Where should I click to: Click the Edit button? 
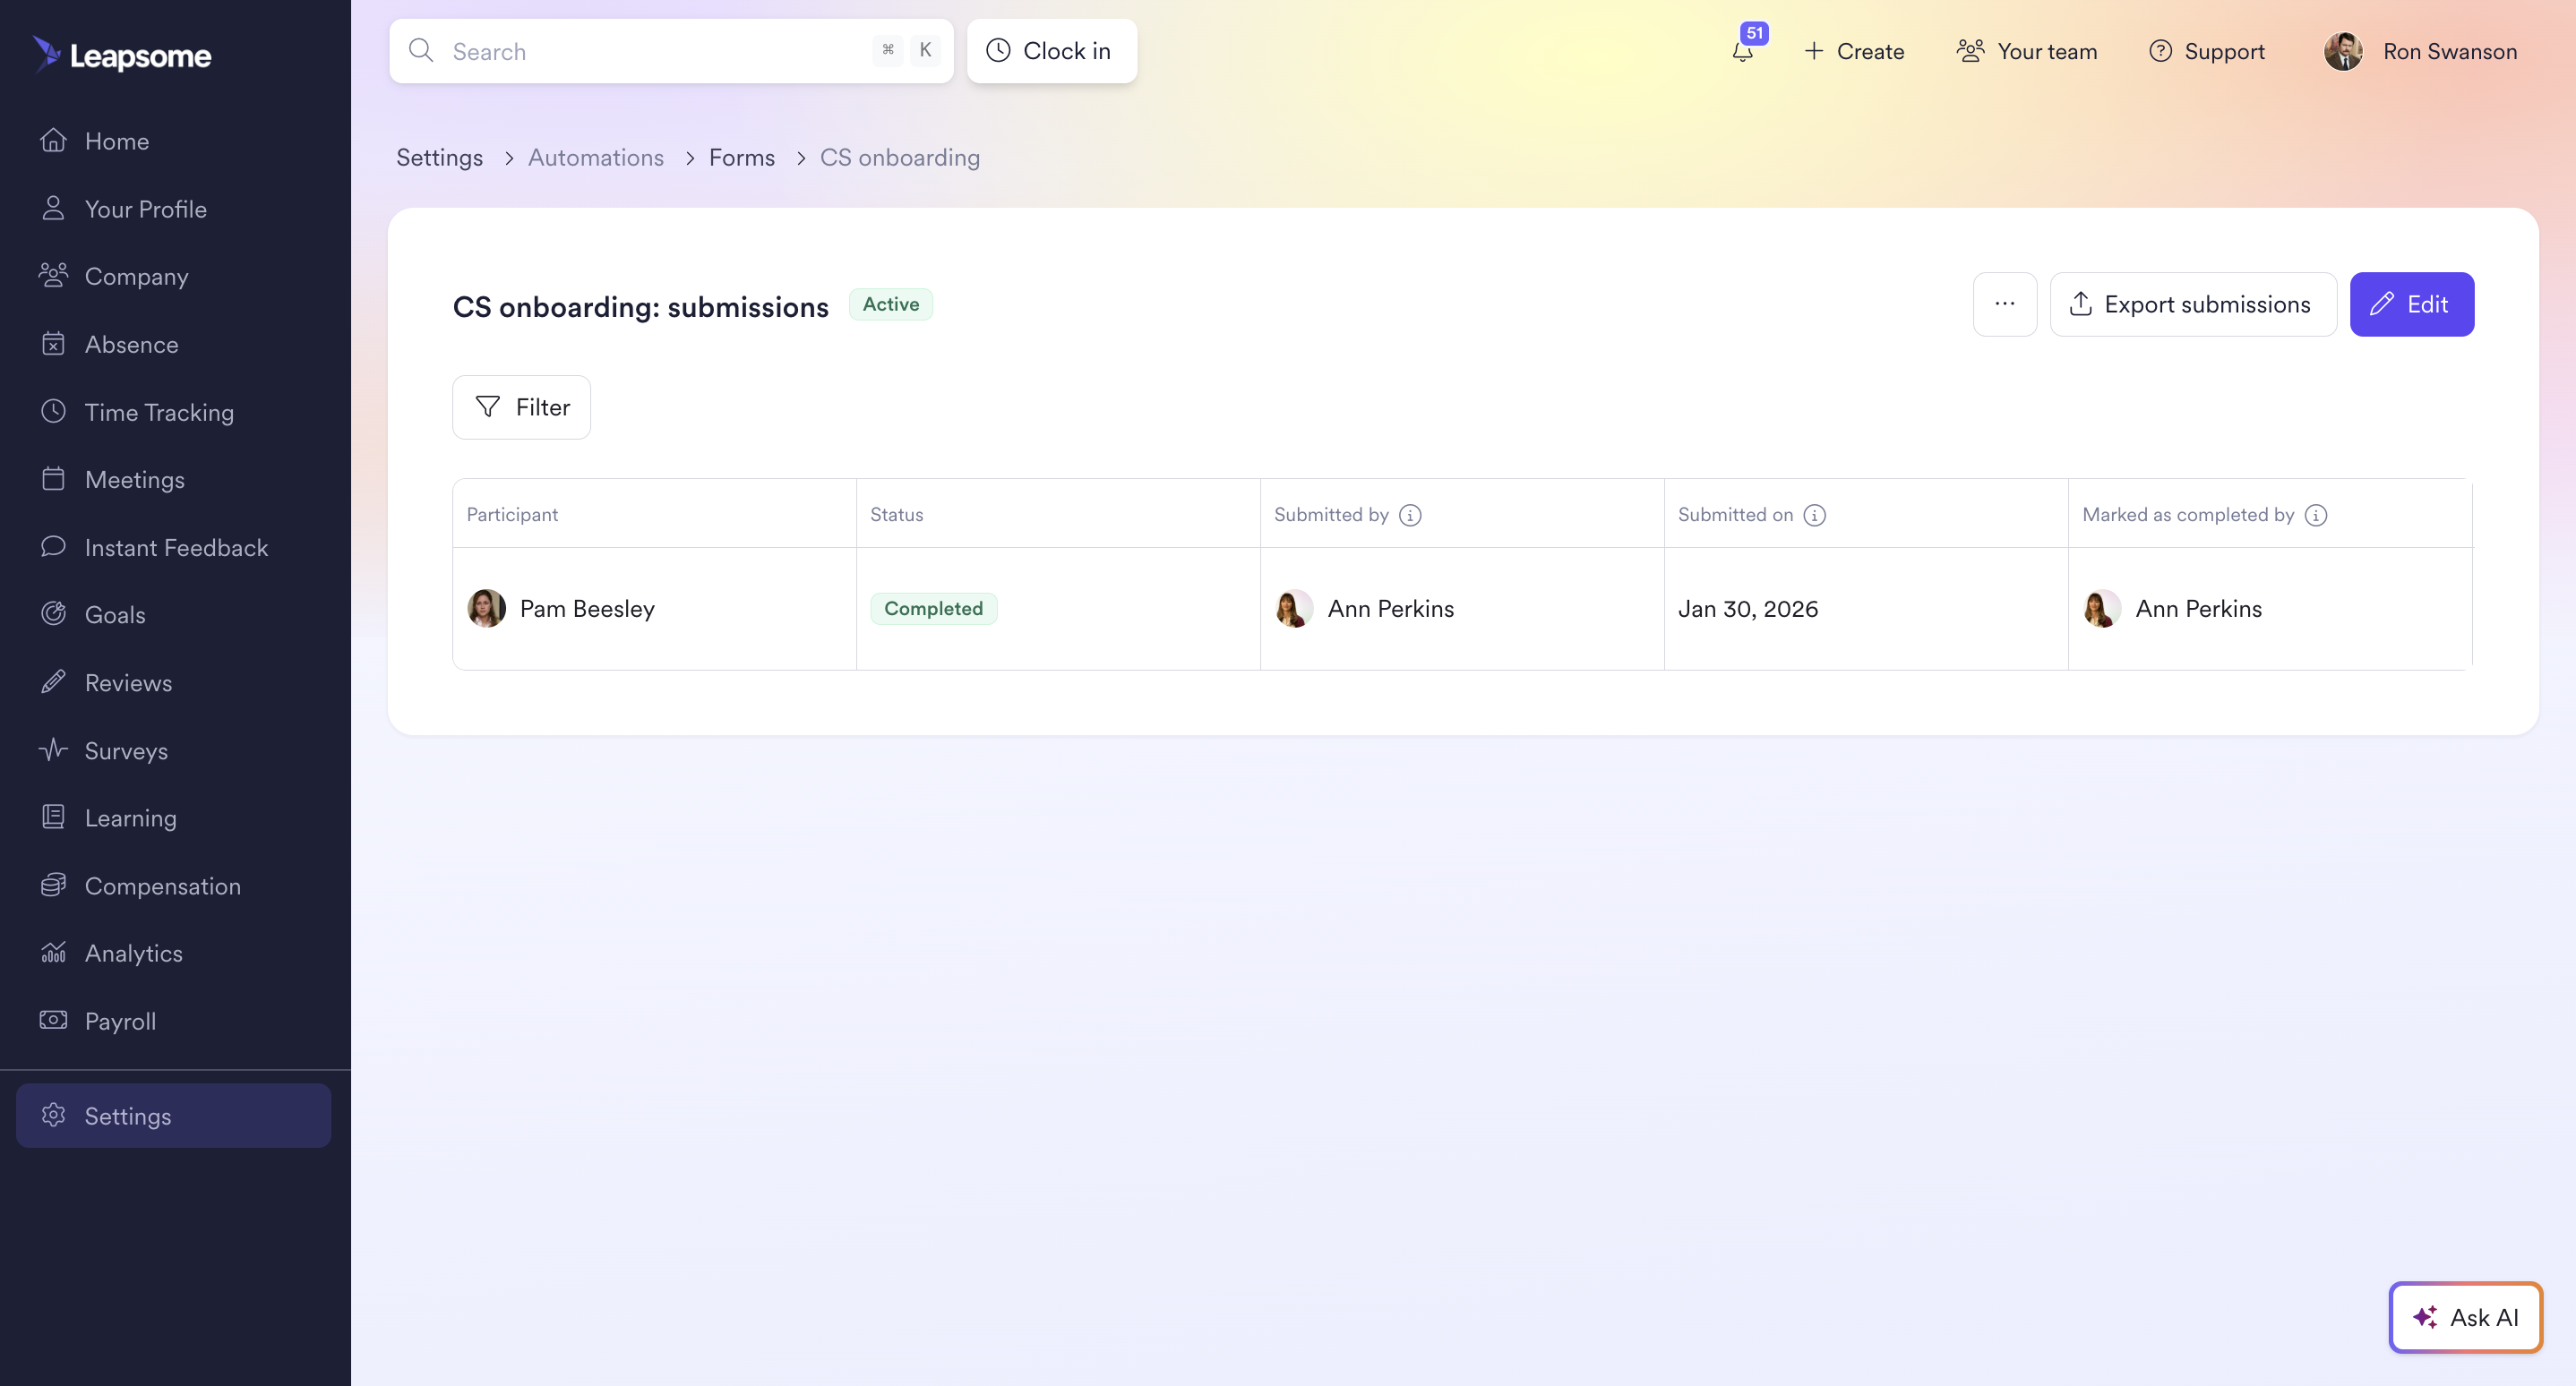2411,304
